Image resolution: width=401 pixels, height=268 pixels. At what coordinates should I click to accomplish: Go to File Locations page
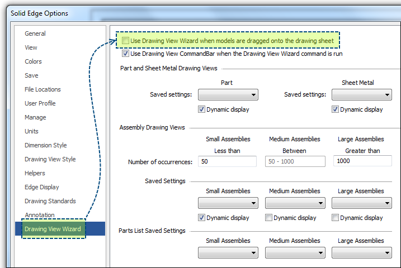point(43,89)
